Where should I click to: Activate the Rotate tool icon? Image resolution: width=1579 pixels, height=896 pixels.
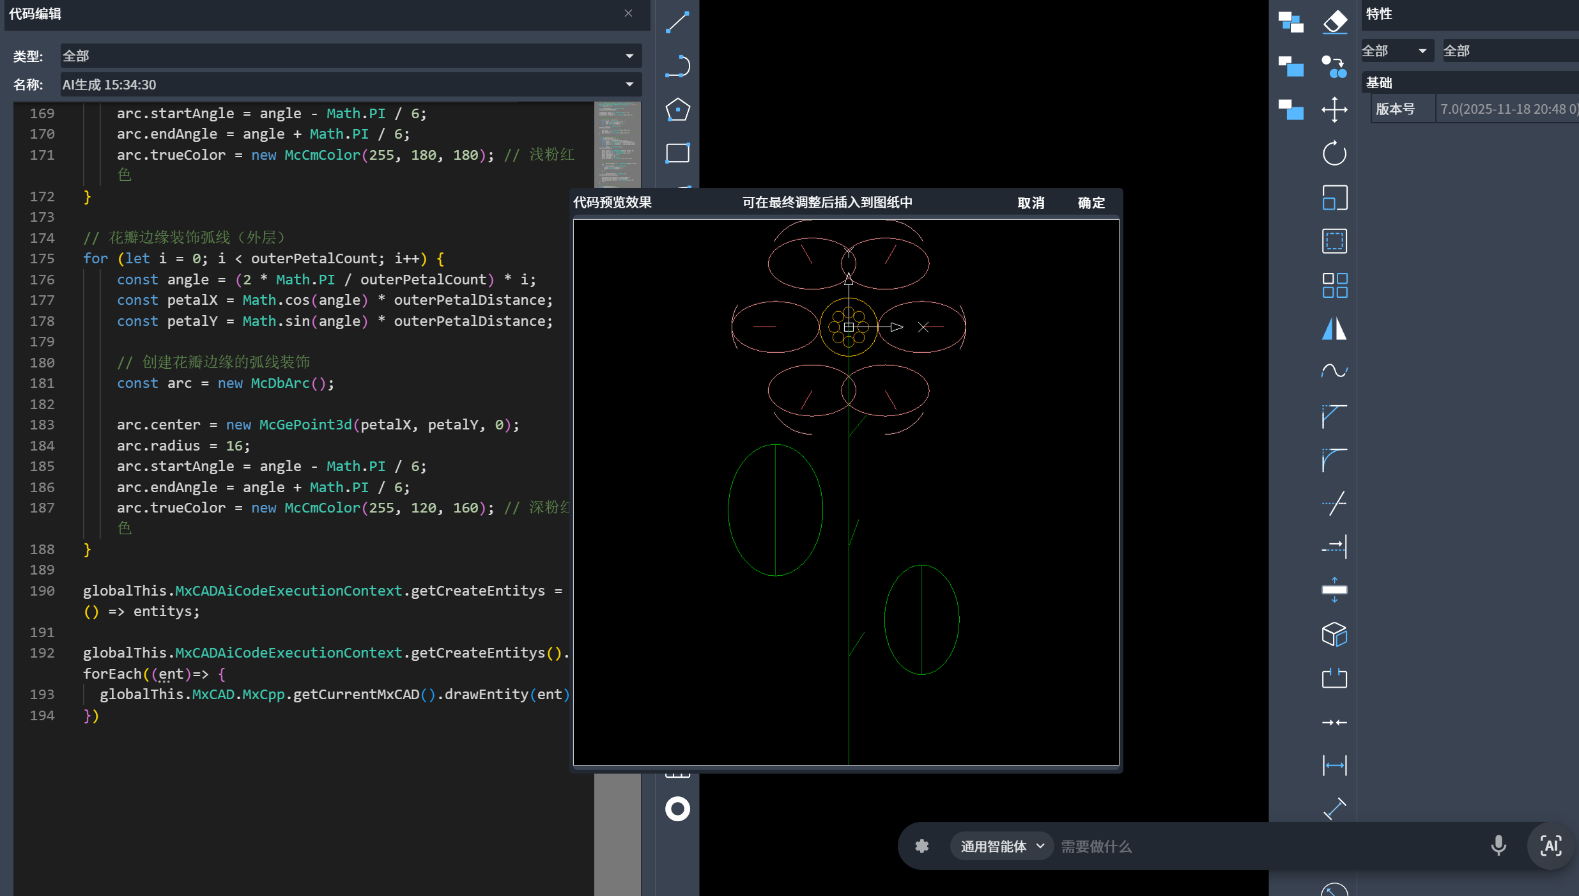(1334, 153)
